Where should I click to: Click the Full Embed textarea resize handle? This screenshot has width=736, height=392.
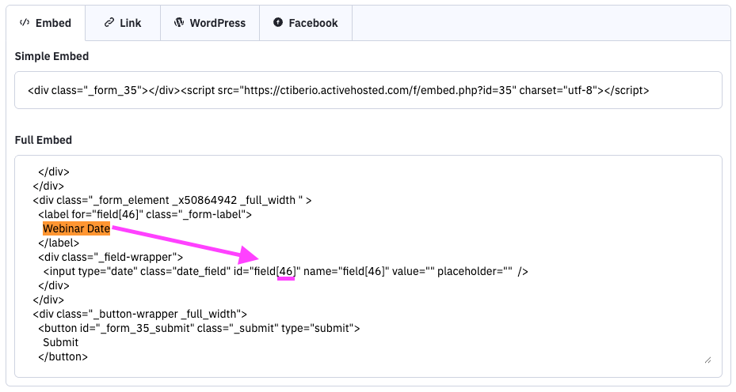[x=707, y=359]
